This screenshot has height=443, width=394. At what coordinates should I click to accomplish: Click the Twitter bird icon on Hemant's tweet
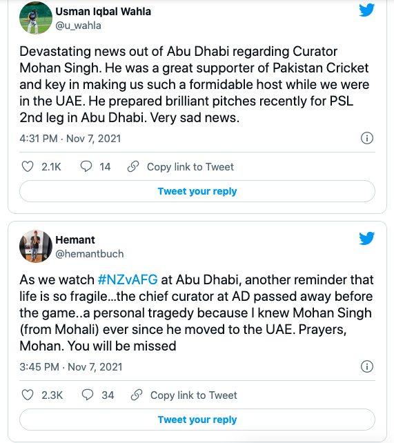tap(366, 238)
